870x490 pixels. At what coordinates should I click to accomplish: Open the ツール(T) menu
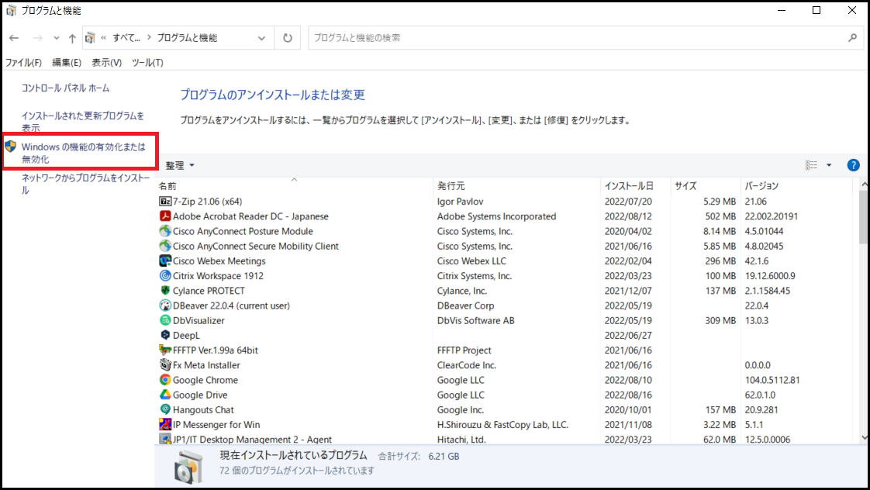tap(147, 63)
